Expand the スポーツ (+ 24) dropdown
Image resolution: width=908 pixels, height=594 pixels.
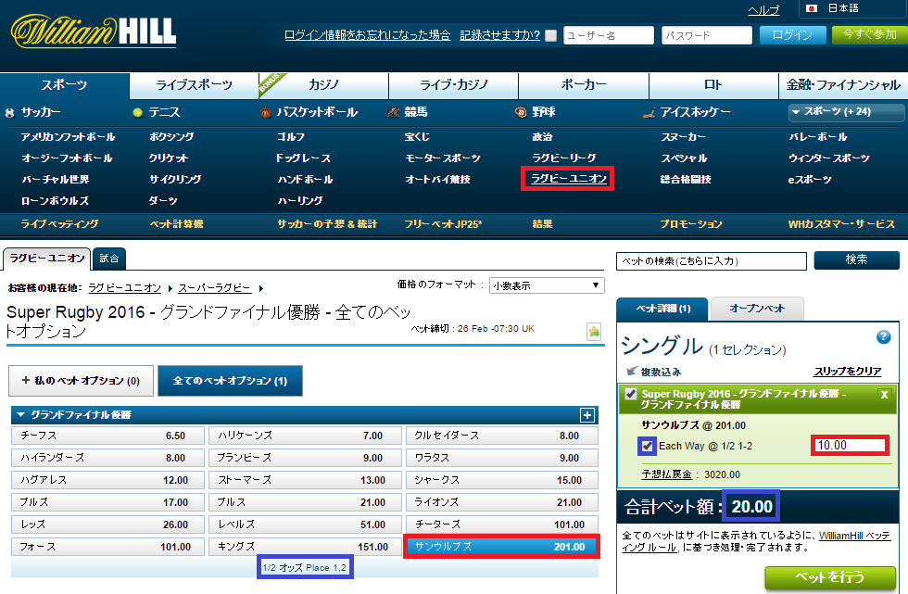coord(846,112)
